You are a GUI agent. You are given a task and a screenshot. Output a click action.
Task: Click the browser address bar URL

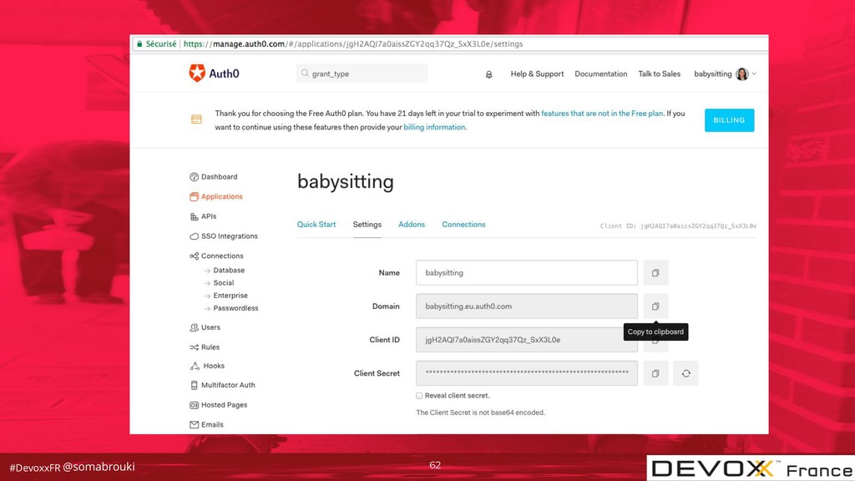353,43
